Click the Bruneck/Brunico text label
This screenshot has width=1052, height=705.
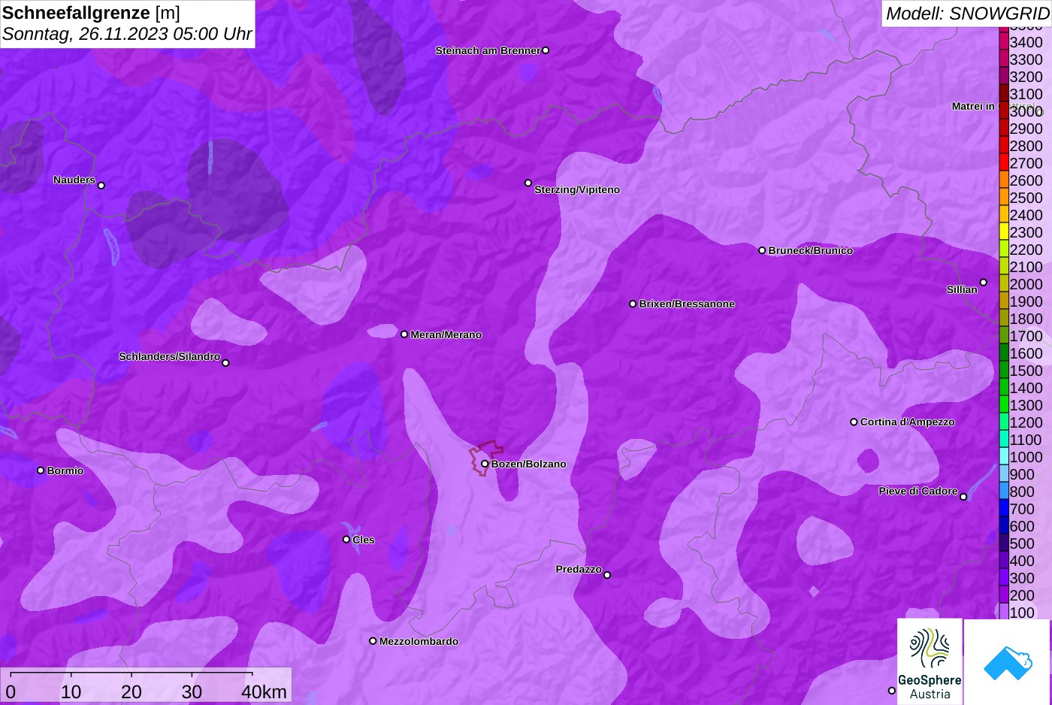coord(811,250)
